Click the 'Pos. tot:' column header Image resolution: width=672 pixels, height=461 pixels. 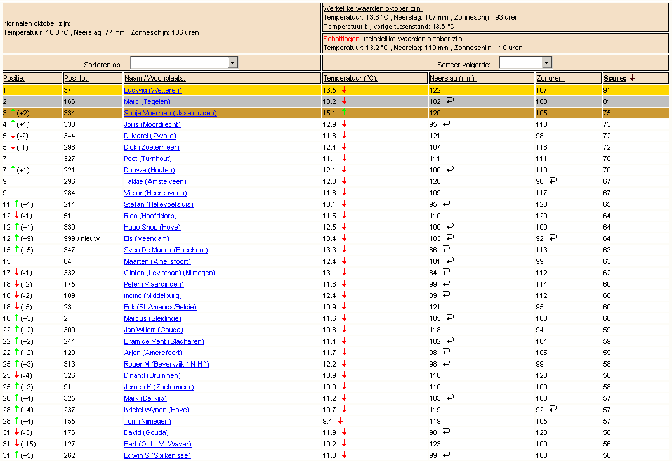coord(76,78)
